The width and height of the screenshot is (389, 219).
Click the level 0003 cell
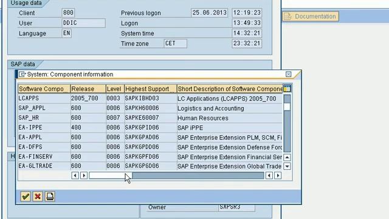tap(115, 99)
